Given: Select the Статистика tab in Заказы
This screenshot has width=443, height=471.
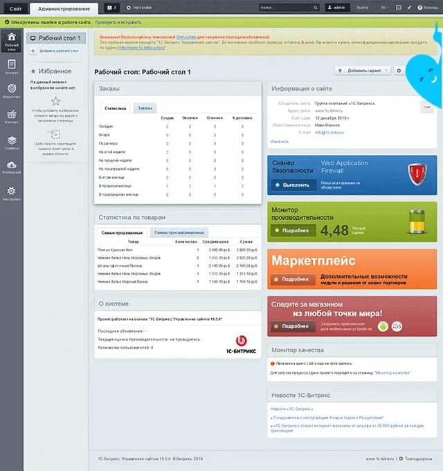Looking at the screenshot, I should coord(116,108).
